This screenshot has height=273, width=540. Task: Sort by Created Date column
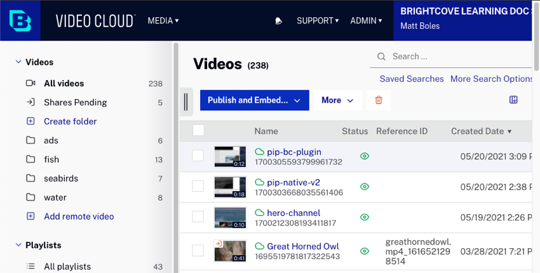tap(481, 131)
